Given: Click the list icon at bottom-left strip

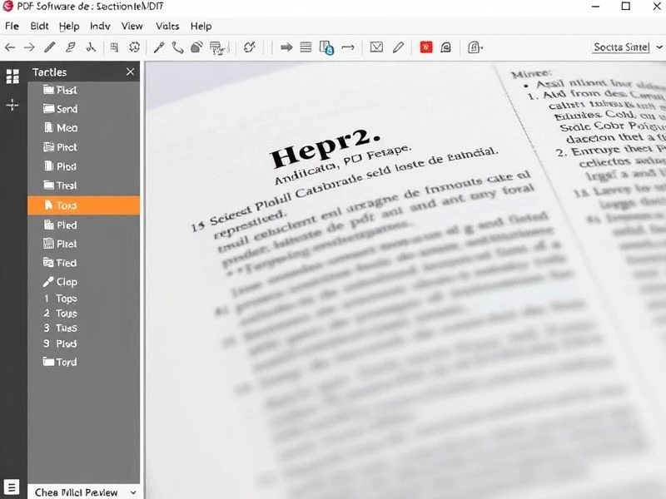Looking at the screenshot, I should point(12,487).
